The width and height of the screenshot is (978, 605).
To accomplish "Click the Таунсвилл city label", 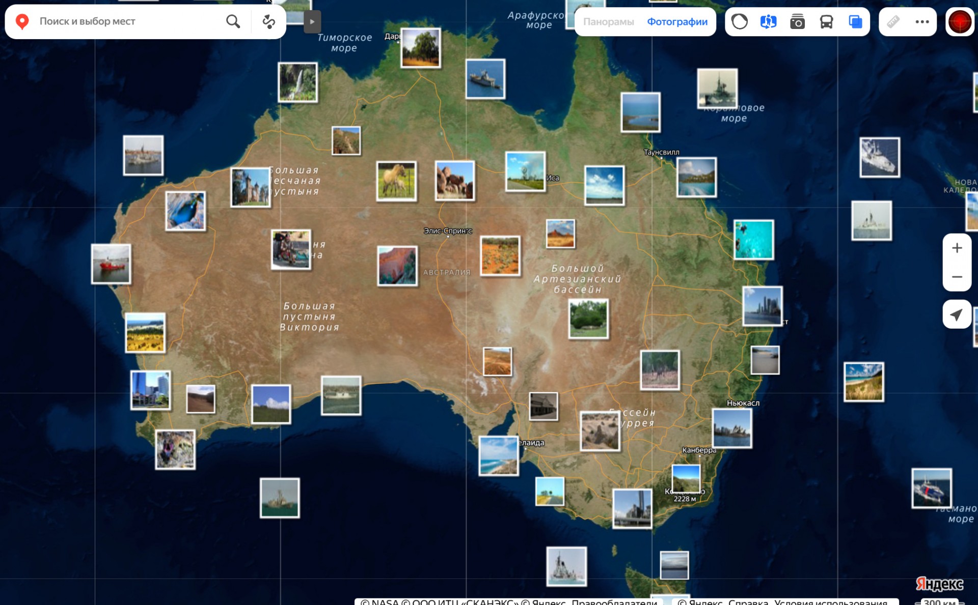I will click(x=661, y=152).
